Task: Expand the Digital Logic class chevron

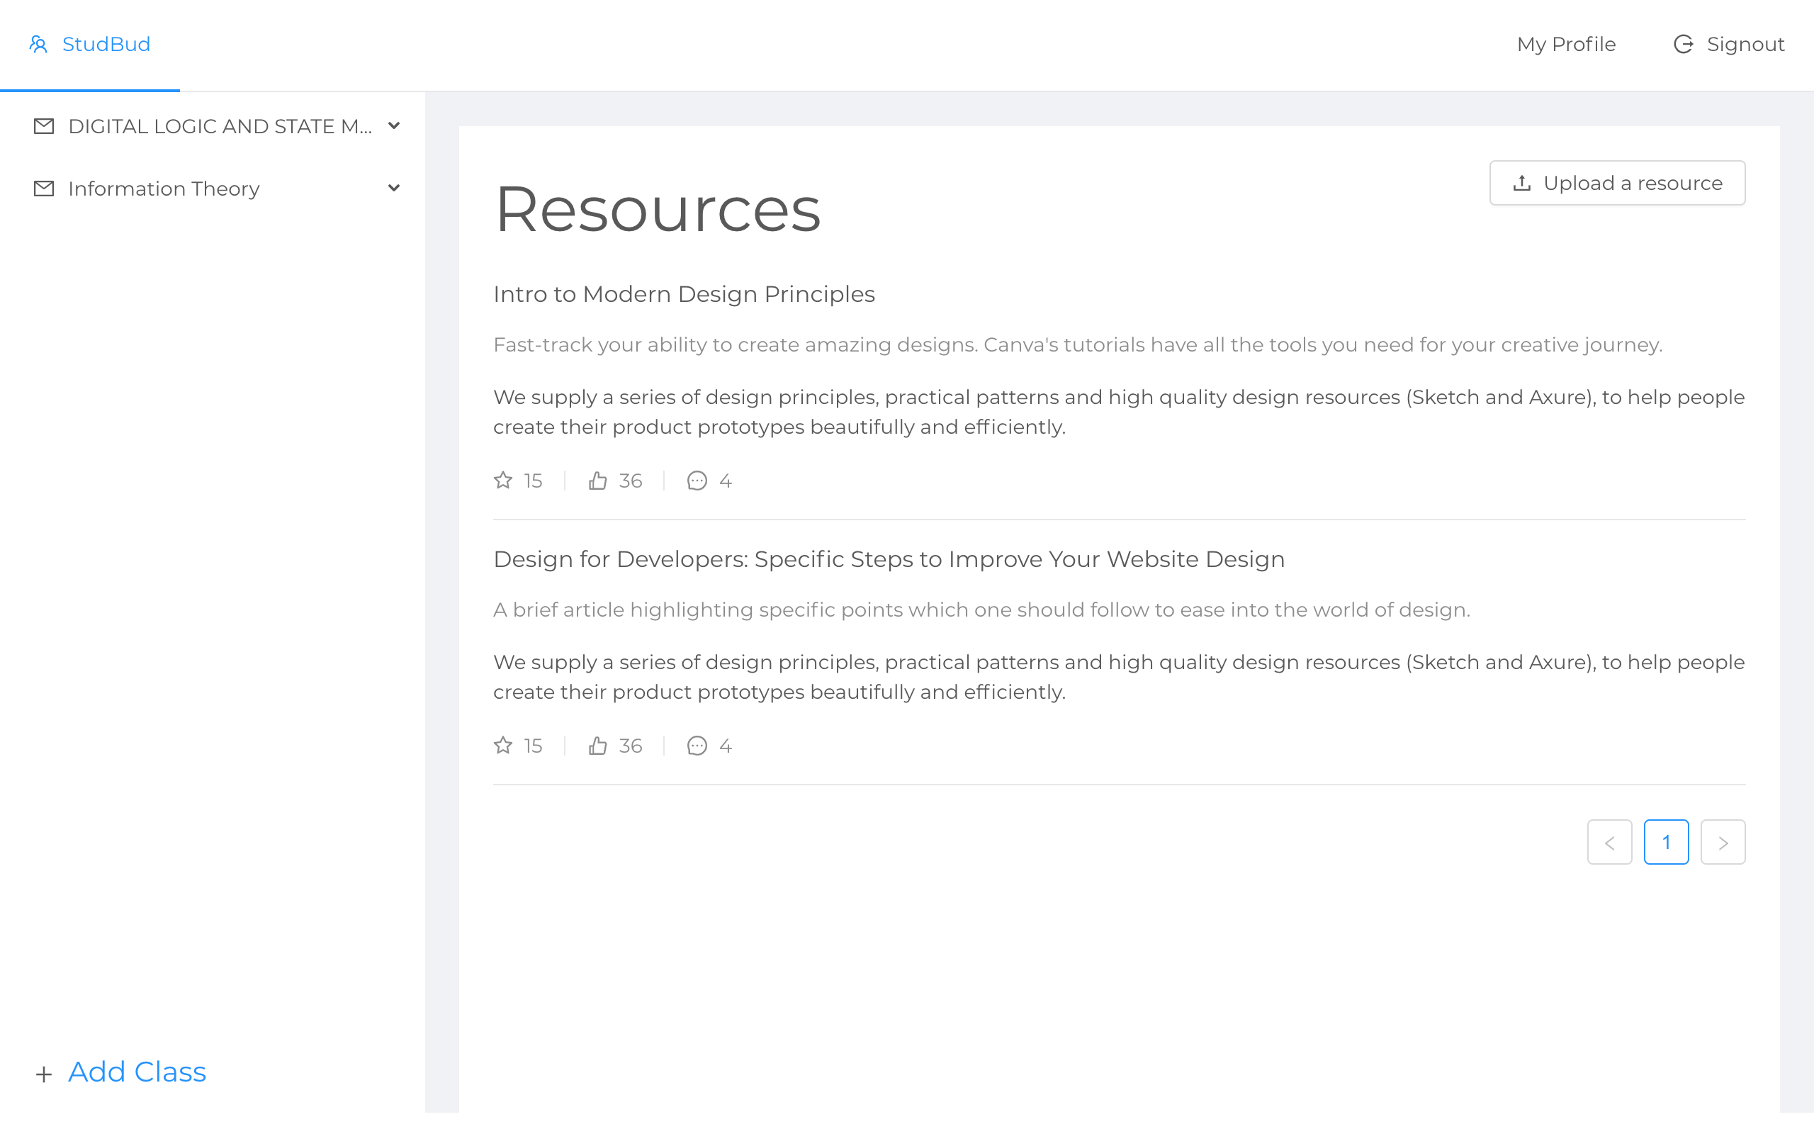Action: pyautogui.click(x=393, y=126)
